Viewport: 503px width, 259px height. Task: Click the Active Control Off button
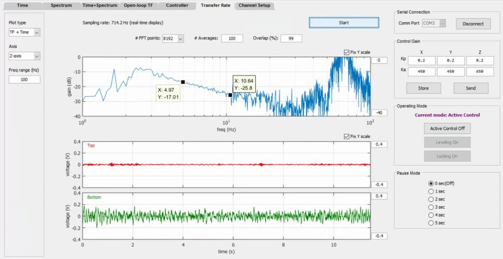coord(447,129)
